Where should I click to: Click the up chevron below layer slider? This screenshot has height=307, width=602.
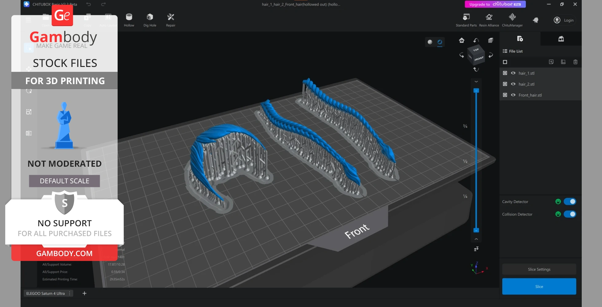(476, 239)
